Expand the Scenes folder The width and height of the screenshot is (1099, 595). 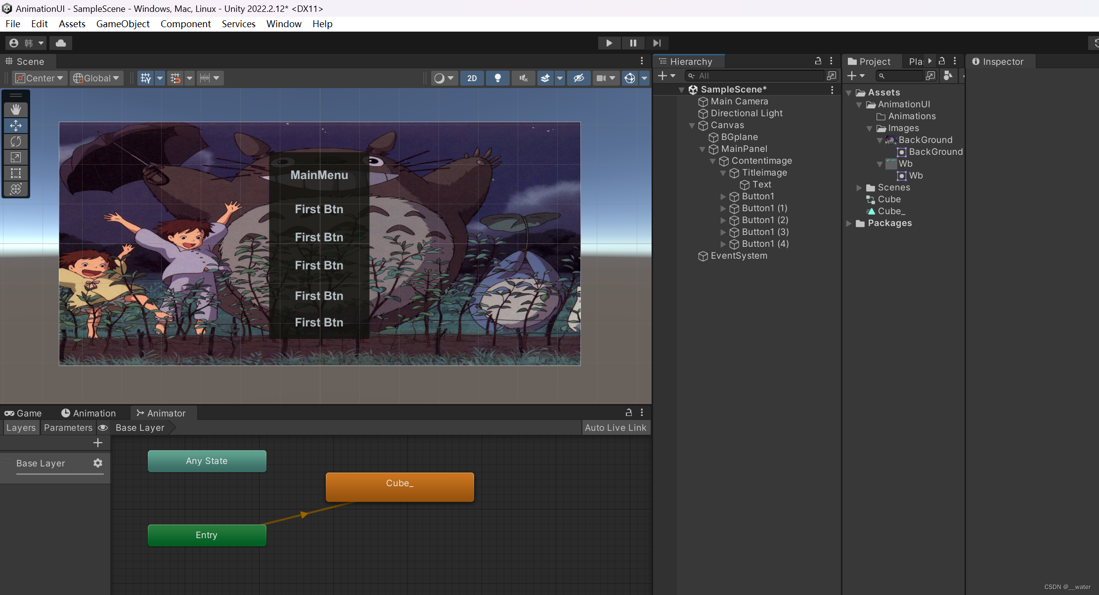coord(859,187)
